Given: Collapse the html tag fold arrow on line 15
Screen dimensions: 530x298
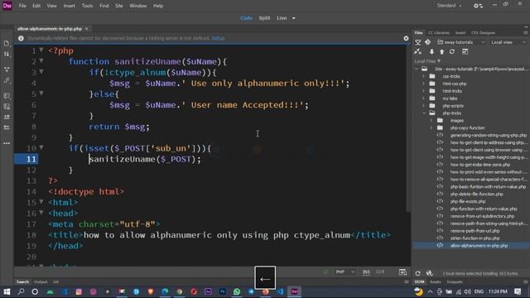Looking at the screenshot, I should click(41, 202).
